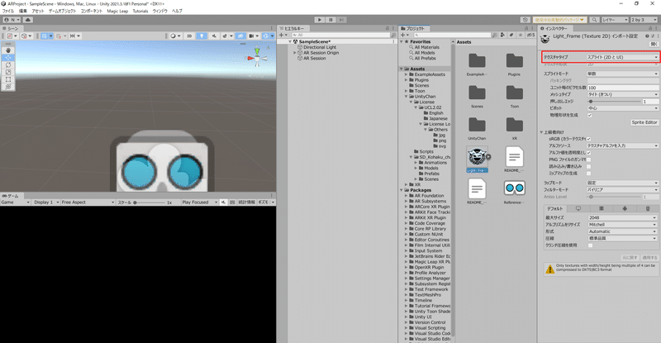Open the Texture Type dropdown (スプライト 2D と UI)
The height and width of the screenshot is (343, 661).
coord(622,57)
